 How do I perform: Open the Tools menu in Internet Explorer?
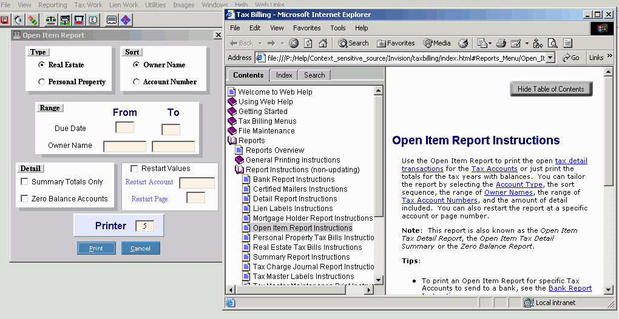338,28
